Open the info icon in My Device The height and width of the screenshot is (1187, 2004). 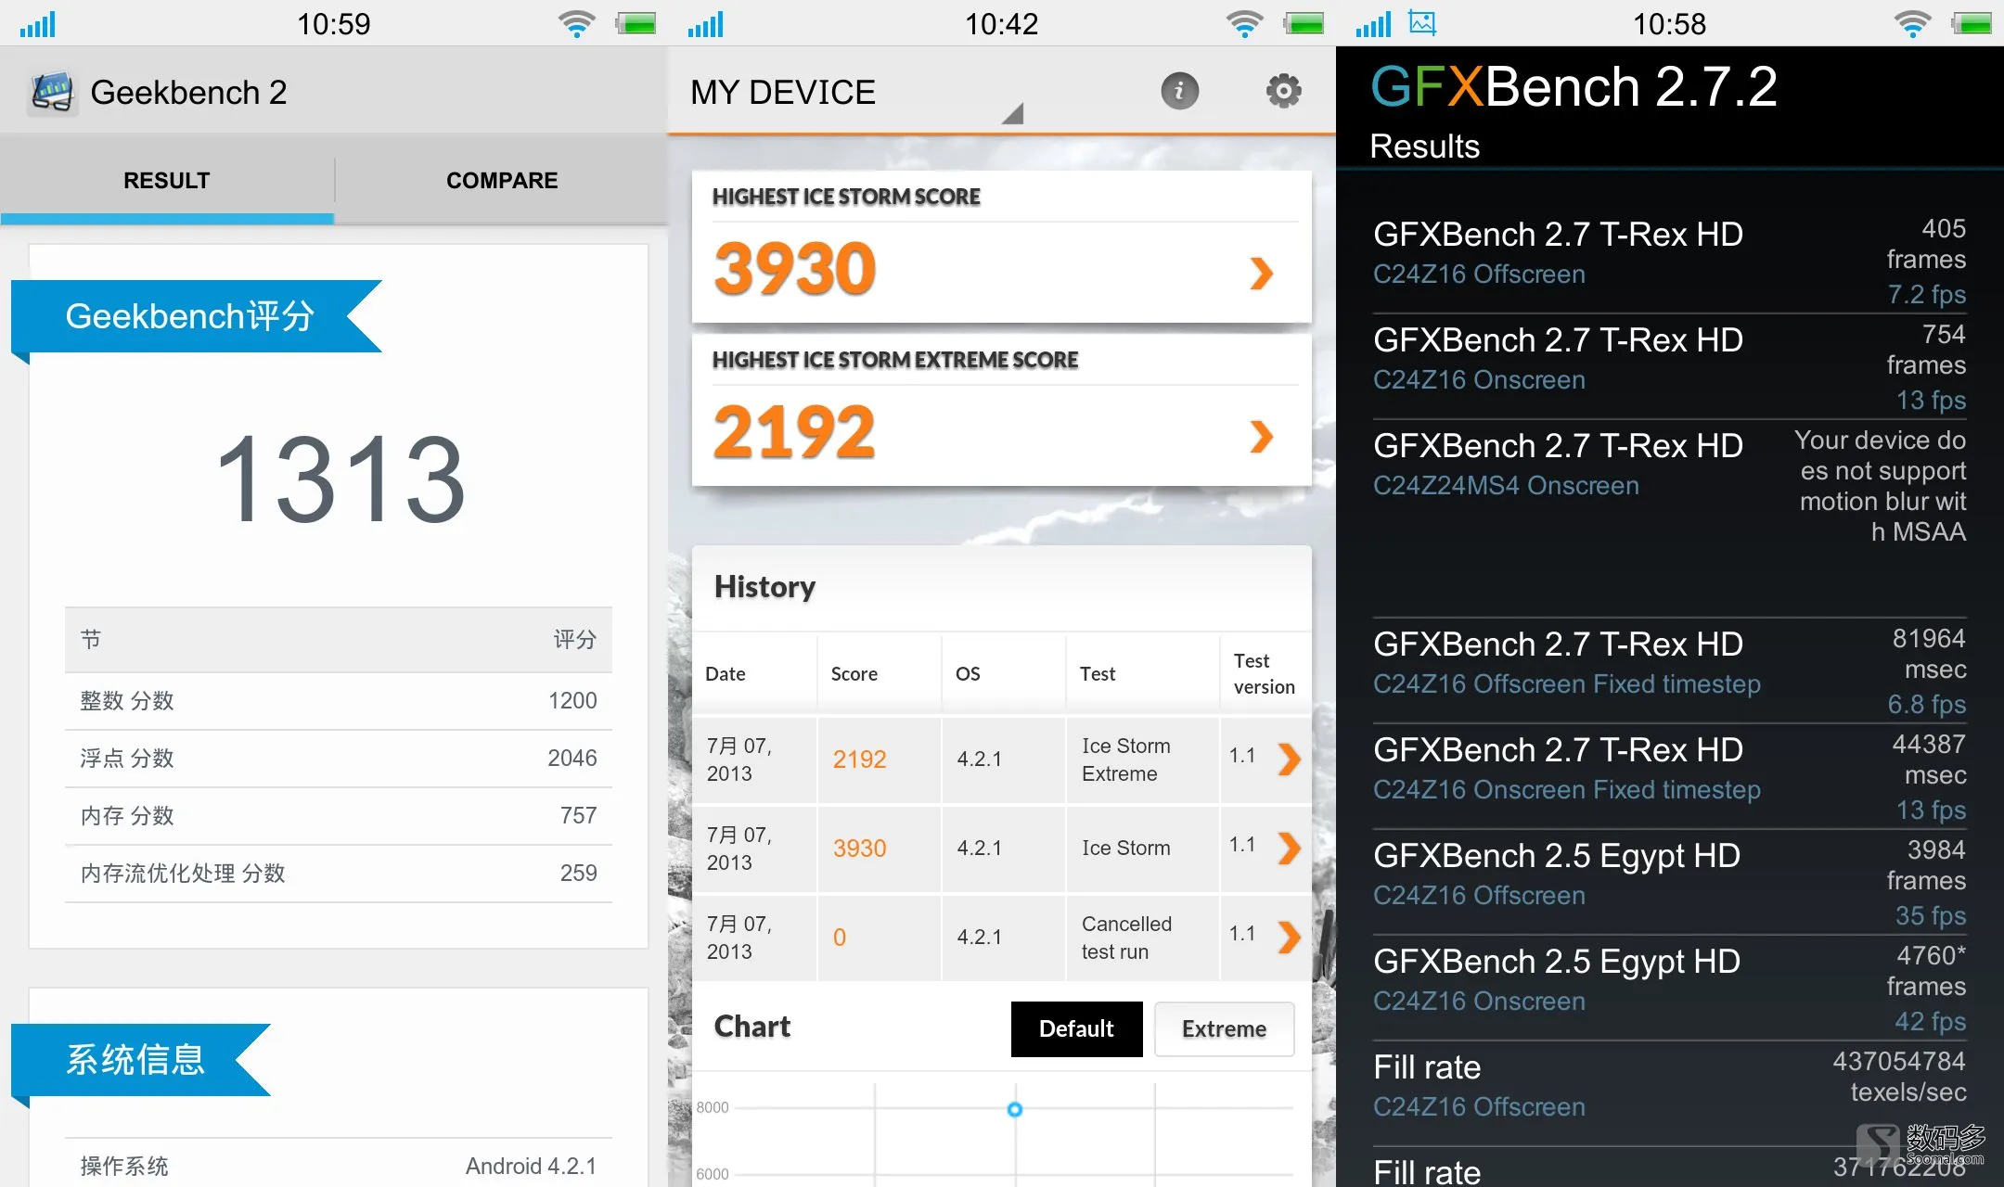(1179, 91)
